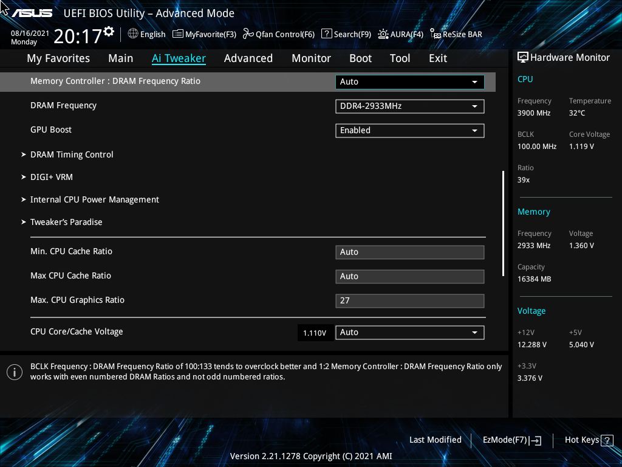Screen dimensions: 622x467
Task: Click the Search(F9) question mark icon
Action: click(326, 33)
